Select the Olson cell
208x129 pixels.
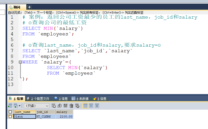click(25, 117)
